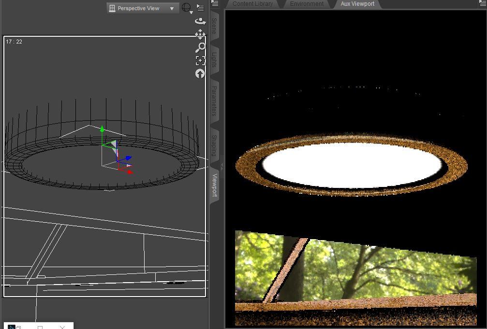Select the Viewport side tab

coord(214,185)
